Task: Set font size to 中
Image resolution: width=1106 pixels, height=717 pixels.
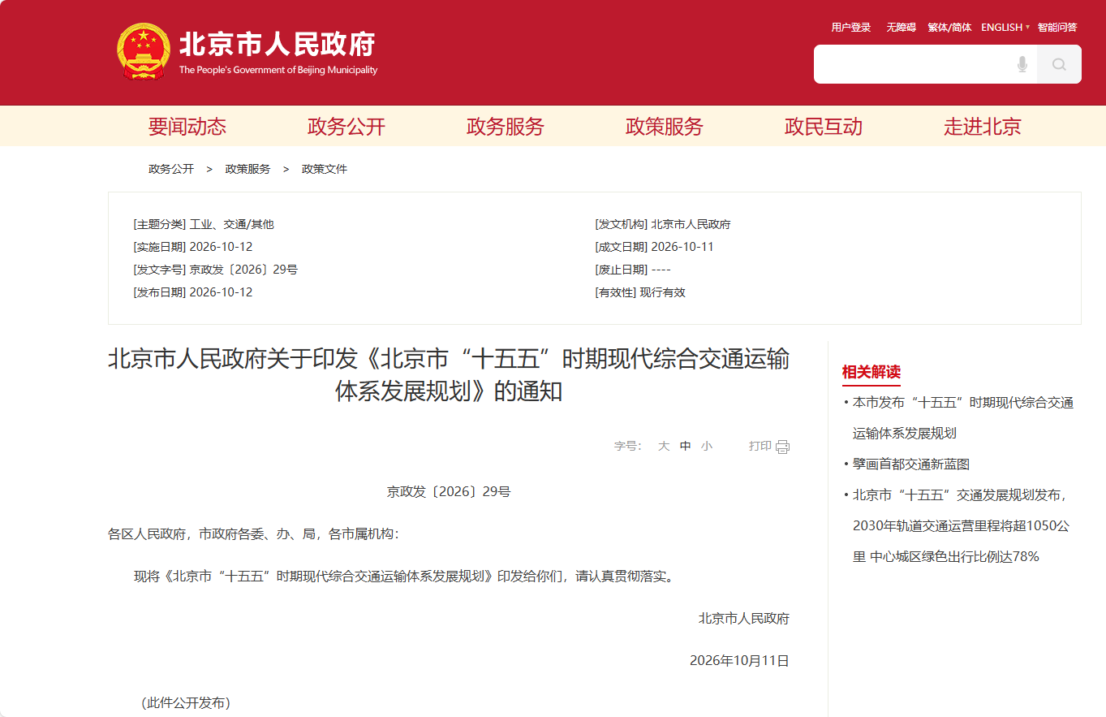Action: tap(686, 446)
